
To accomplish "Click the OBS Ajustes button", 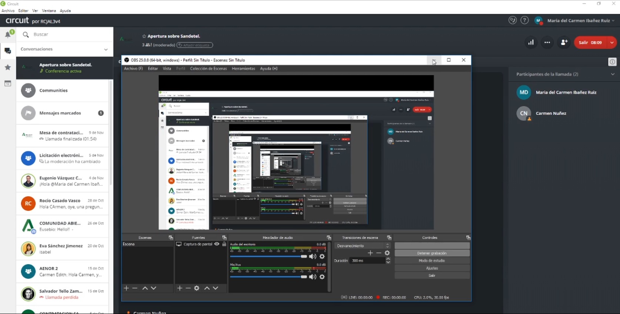I will [x=432, y=268].
